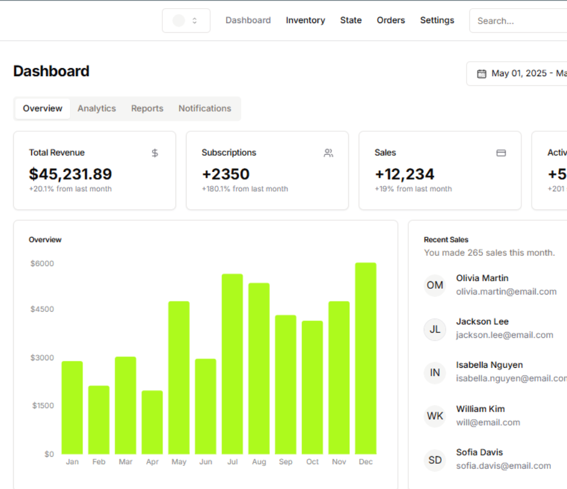Click the Recent Sales heading
This screenshot has width=567, height=489.
[x=446, y=240]
